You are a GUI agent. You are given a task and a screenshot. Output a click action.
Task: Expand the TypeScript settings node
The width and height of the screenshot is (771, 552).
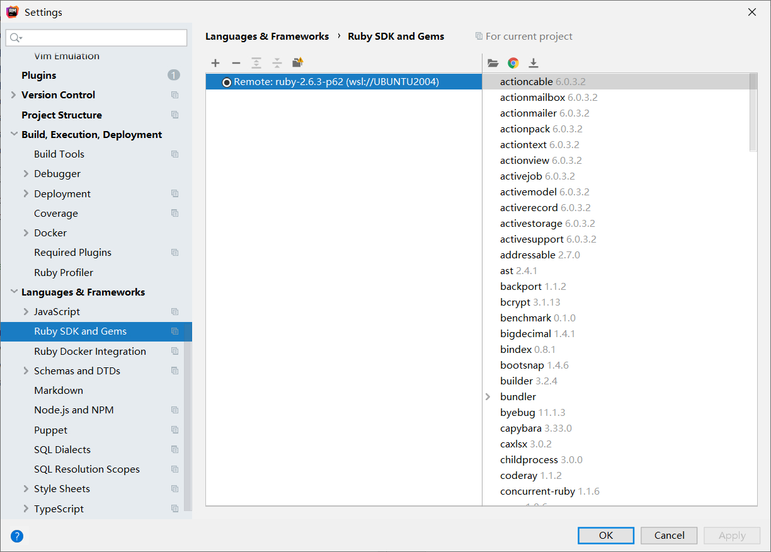tap(26, 509)
